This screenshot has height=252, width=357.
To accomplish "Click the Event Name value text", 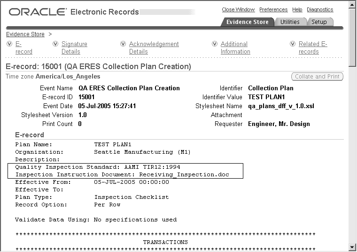I will pyautogui.click(x=129, y=88).
